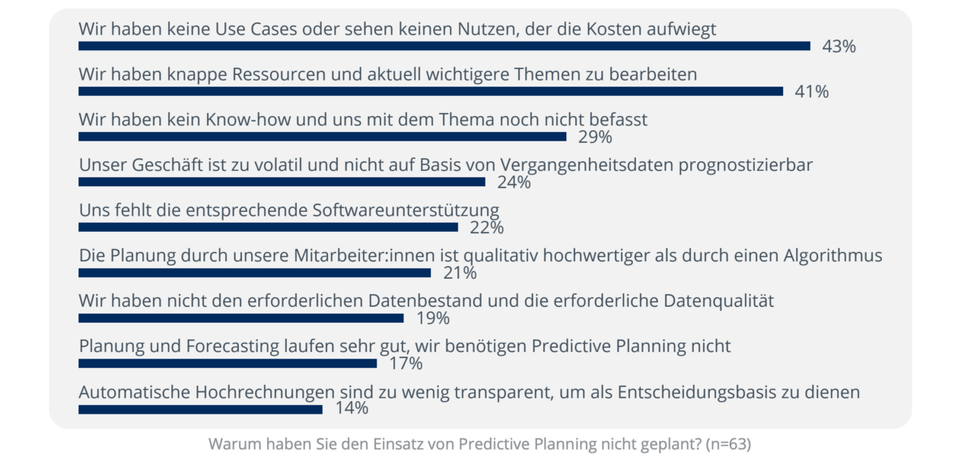The height and width of the screenshot is (465, 974).
Task: Click the 43% value label
Action: (x=839, y=46)
